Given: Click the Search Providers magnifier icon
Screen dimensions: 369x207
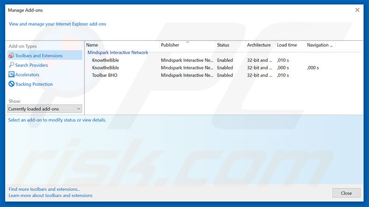Looking at the screenshot, I should [x=11, y=65].
